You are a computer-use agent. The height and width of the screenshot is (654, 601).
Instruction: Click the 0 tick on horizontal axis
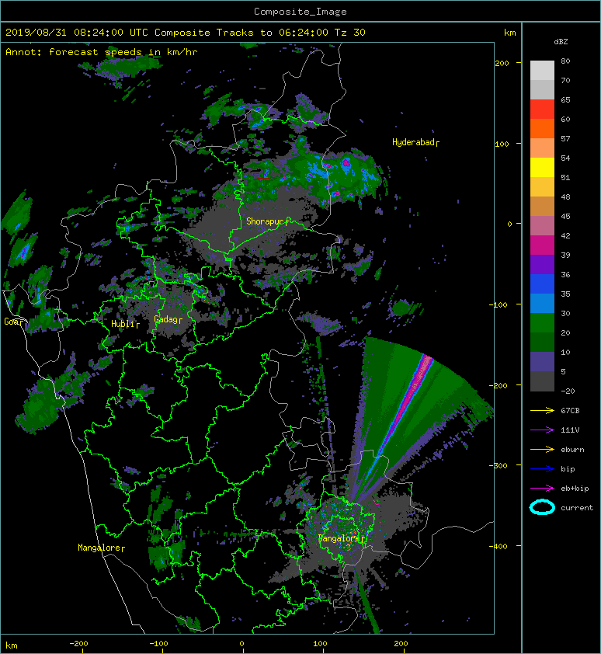[x=242, y=644]
